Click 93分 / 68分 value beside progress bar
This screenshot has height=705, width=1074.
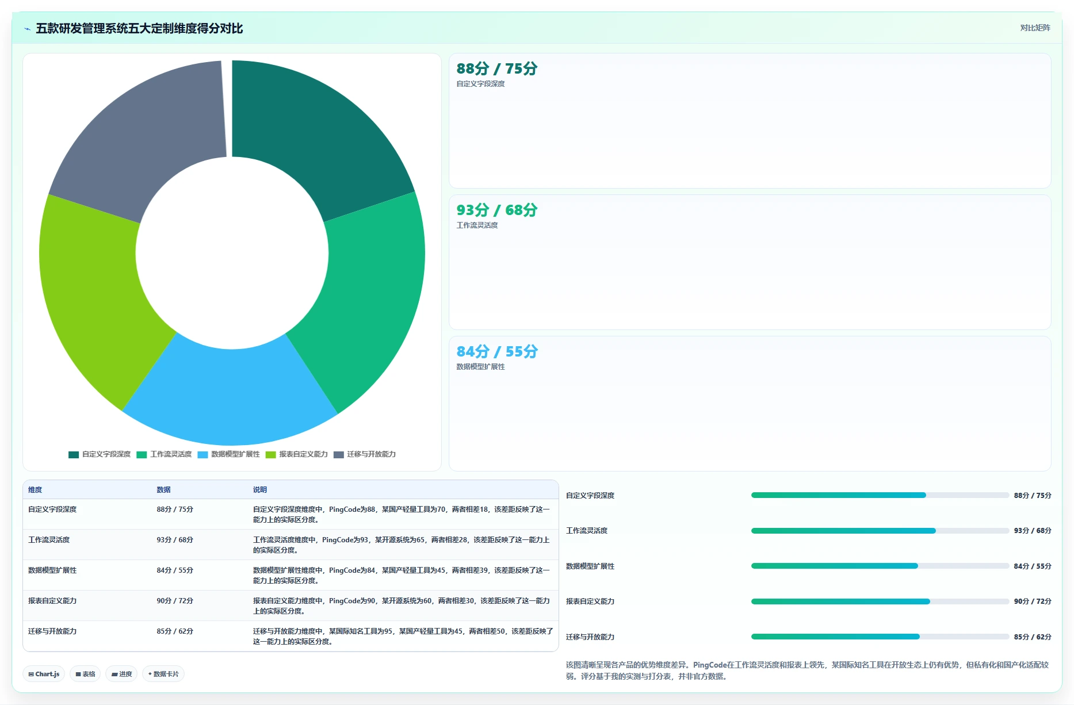point(1033,531)
